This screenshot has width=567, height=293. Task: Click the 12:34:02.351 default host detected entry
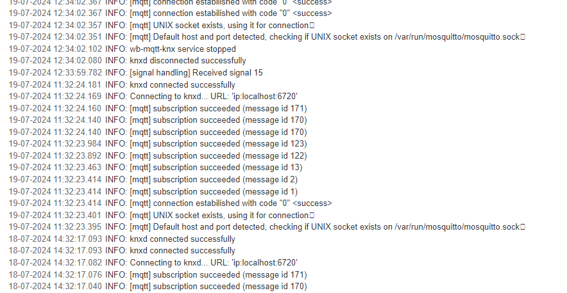[267, 37]
